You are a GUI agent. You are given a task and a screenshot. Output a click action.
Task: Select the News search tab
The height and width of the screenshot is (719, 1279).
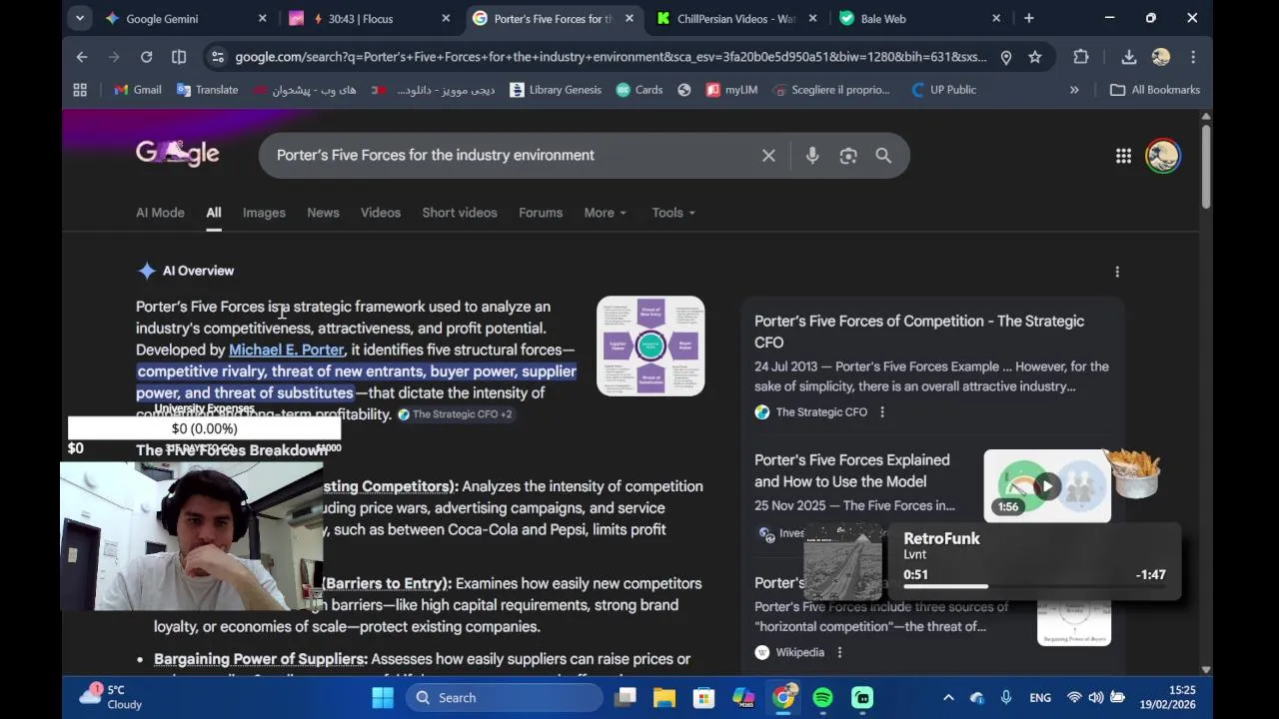click(x=323, y=213)
